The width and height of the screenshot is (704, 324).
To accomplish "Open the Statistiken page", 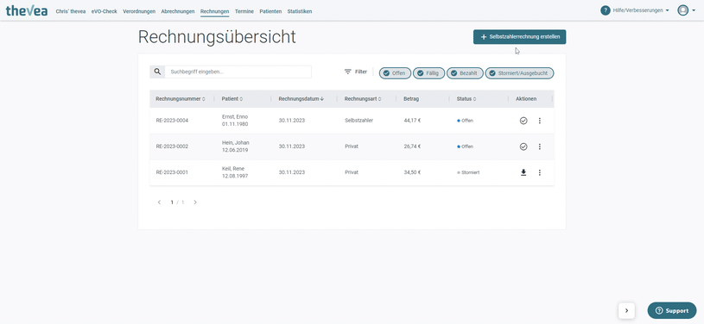I will pyautogui.click(x=300, y=11).
